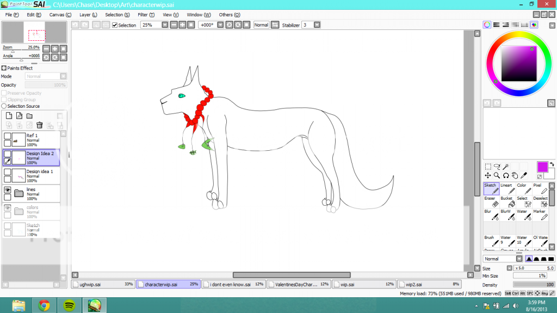Pick the Lineart pen tool
This screenshot has width=557, height=313.
[x=507, y=188]
